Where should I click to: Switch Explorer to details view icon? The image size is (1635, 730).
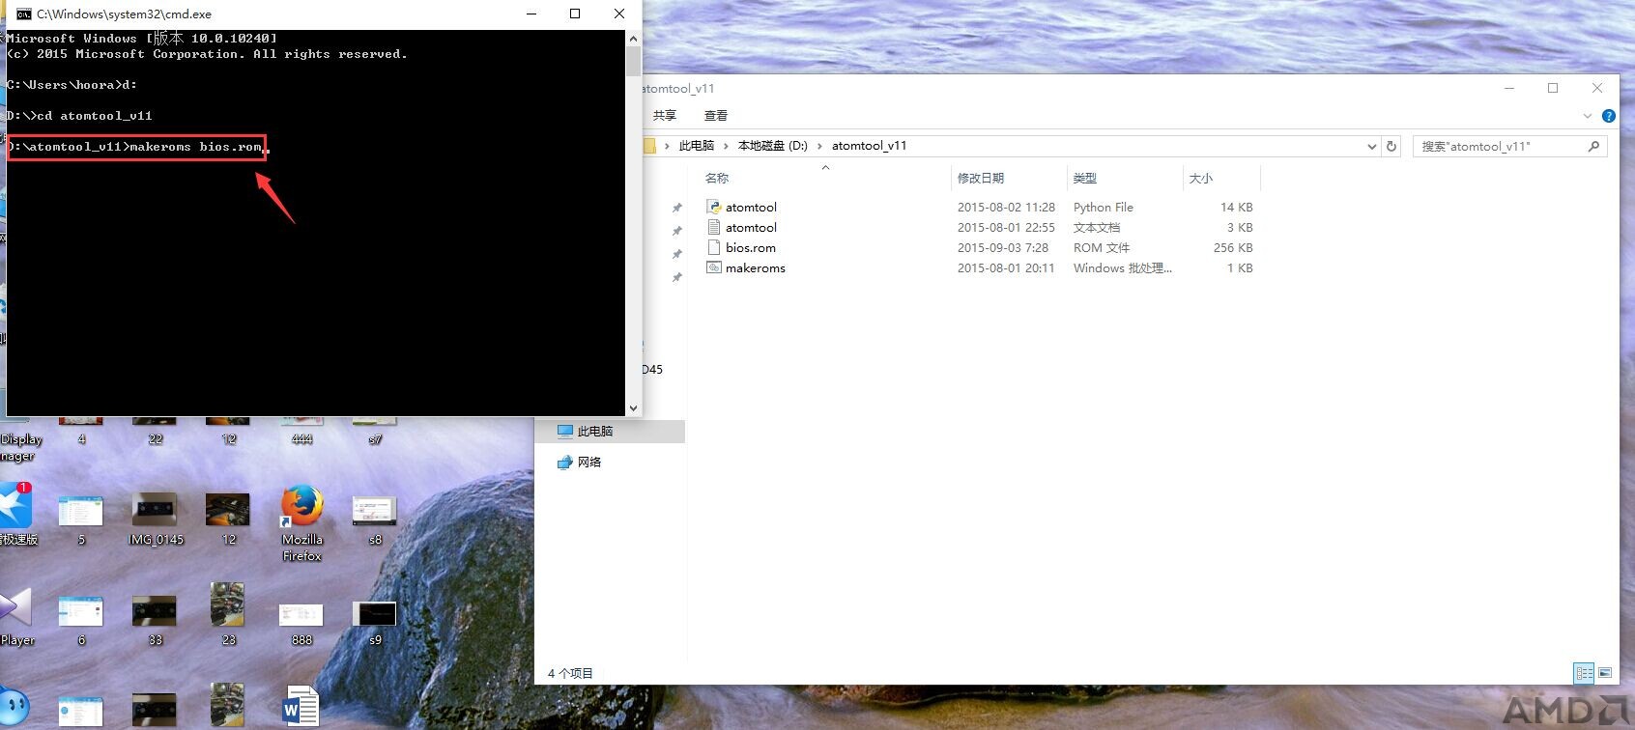tap(1584, 672)
